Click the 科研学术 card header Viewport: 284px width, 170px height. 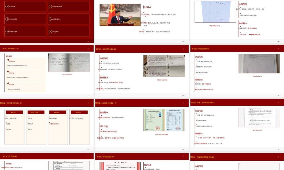click(57, 112)
